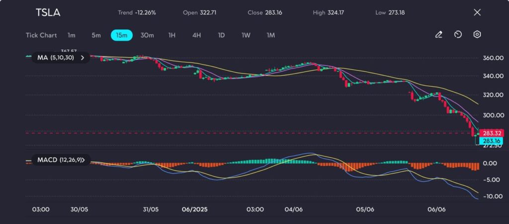Switch to Tick Chart view

pos(41,35)
